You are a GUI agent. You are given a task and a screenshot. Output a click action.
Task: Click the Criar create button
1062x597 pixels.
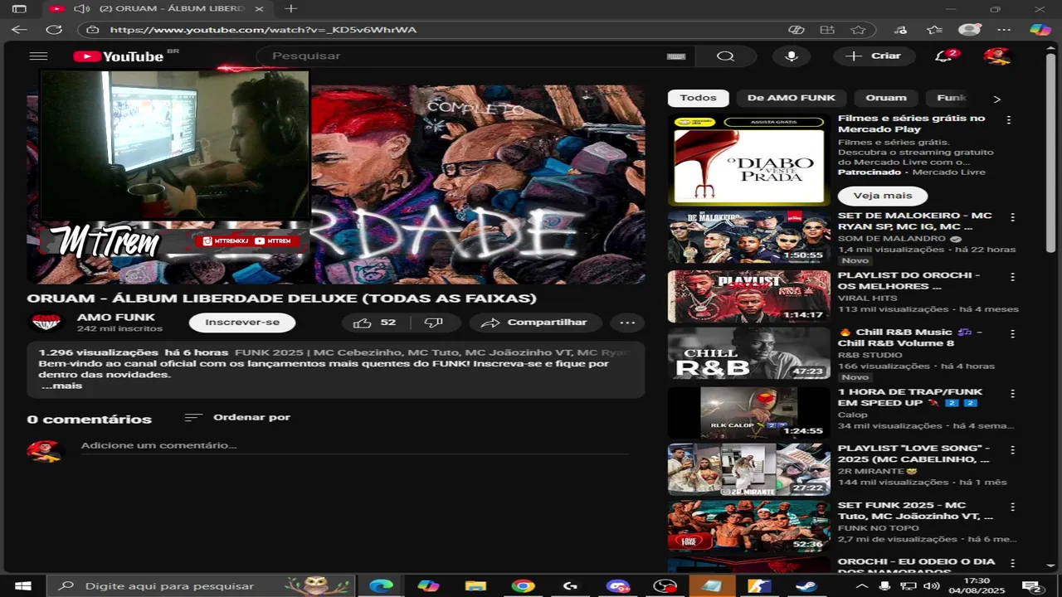click(874, 56)
